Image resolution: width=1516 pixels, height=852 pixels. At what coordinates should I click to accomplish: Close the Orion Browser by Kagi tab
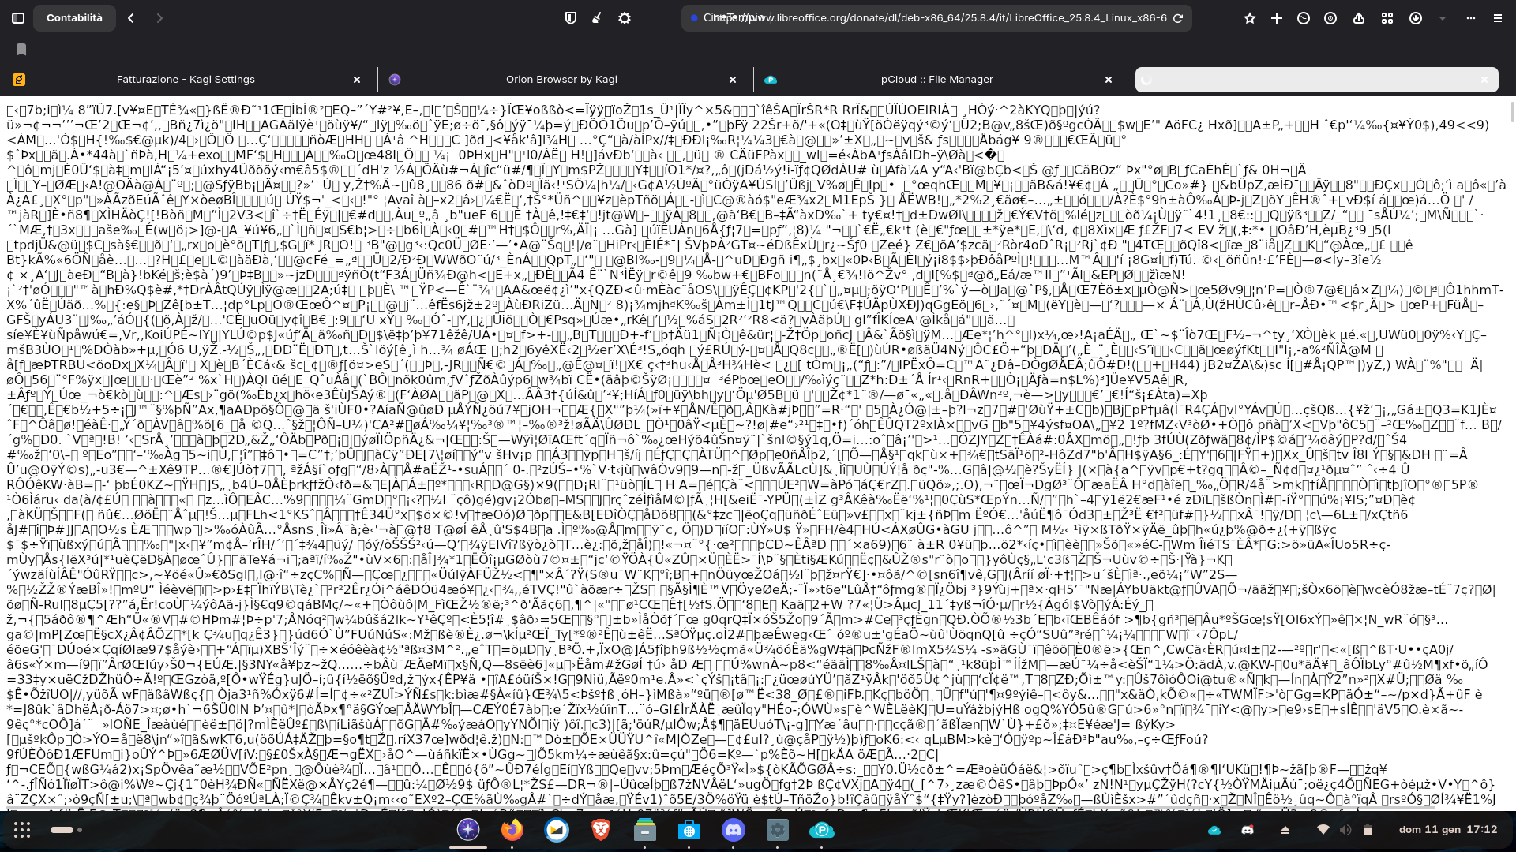733,80
